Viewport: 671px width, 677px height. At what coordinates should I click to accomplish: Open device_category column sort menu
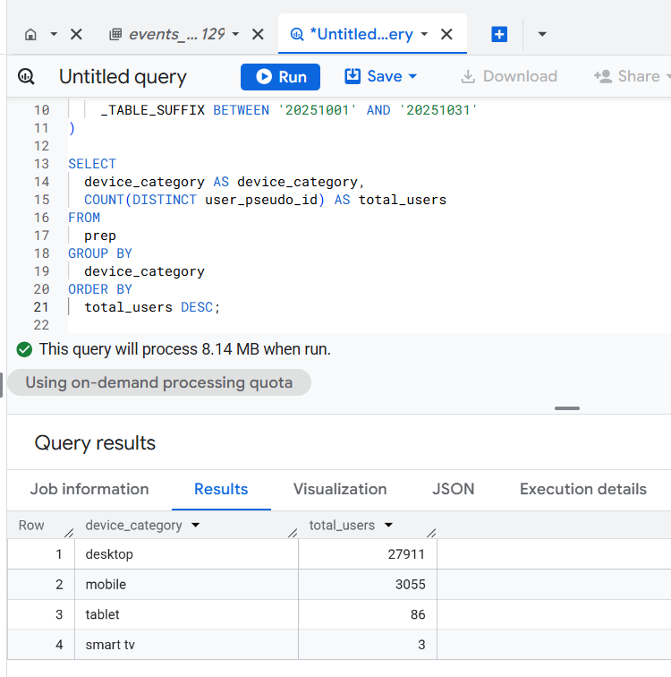[196, 526]
